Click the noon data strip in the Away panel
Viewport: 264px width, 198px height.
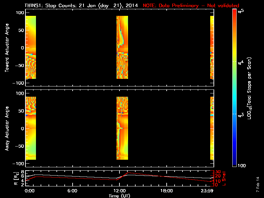[x=122, y=128]
